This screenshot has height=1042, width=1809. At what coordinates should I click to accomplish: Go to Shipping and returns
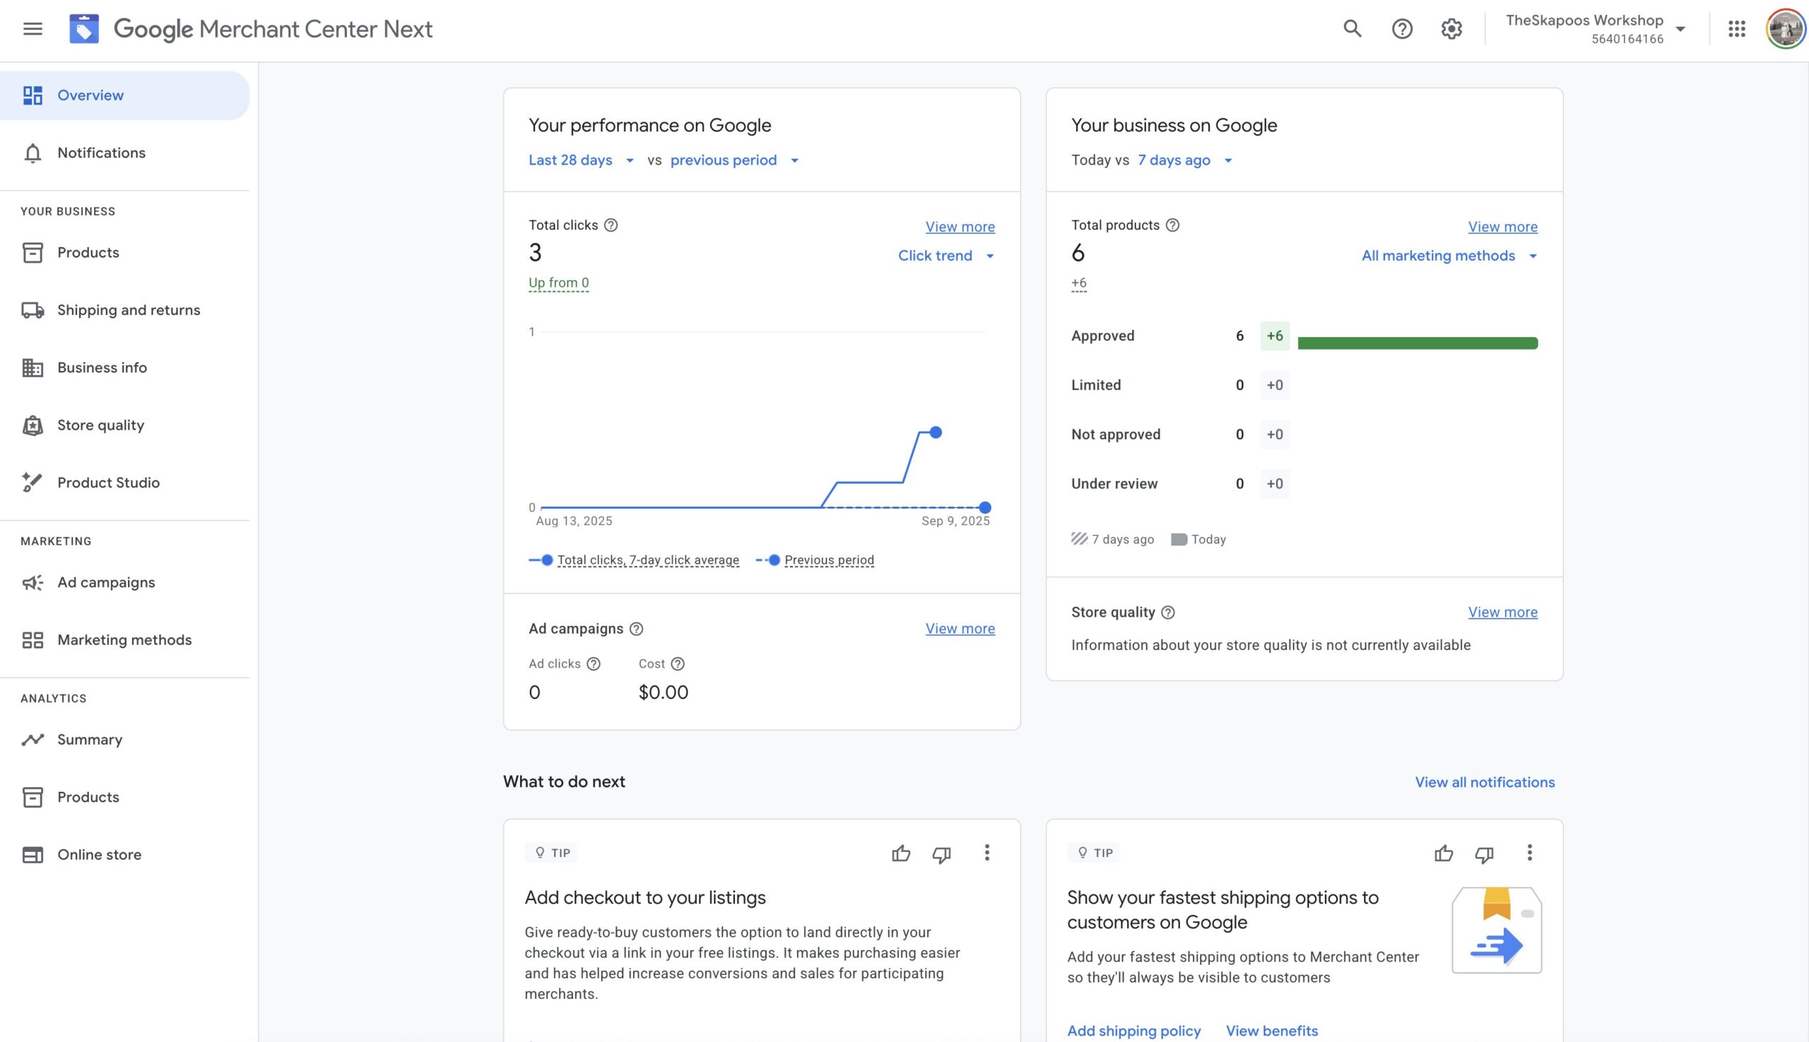pyautogui.click(x=128, y=310)
